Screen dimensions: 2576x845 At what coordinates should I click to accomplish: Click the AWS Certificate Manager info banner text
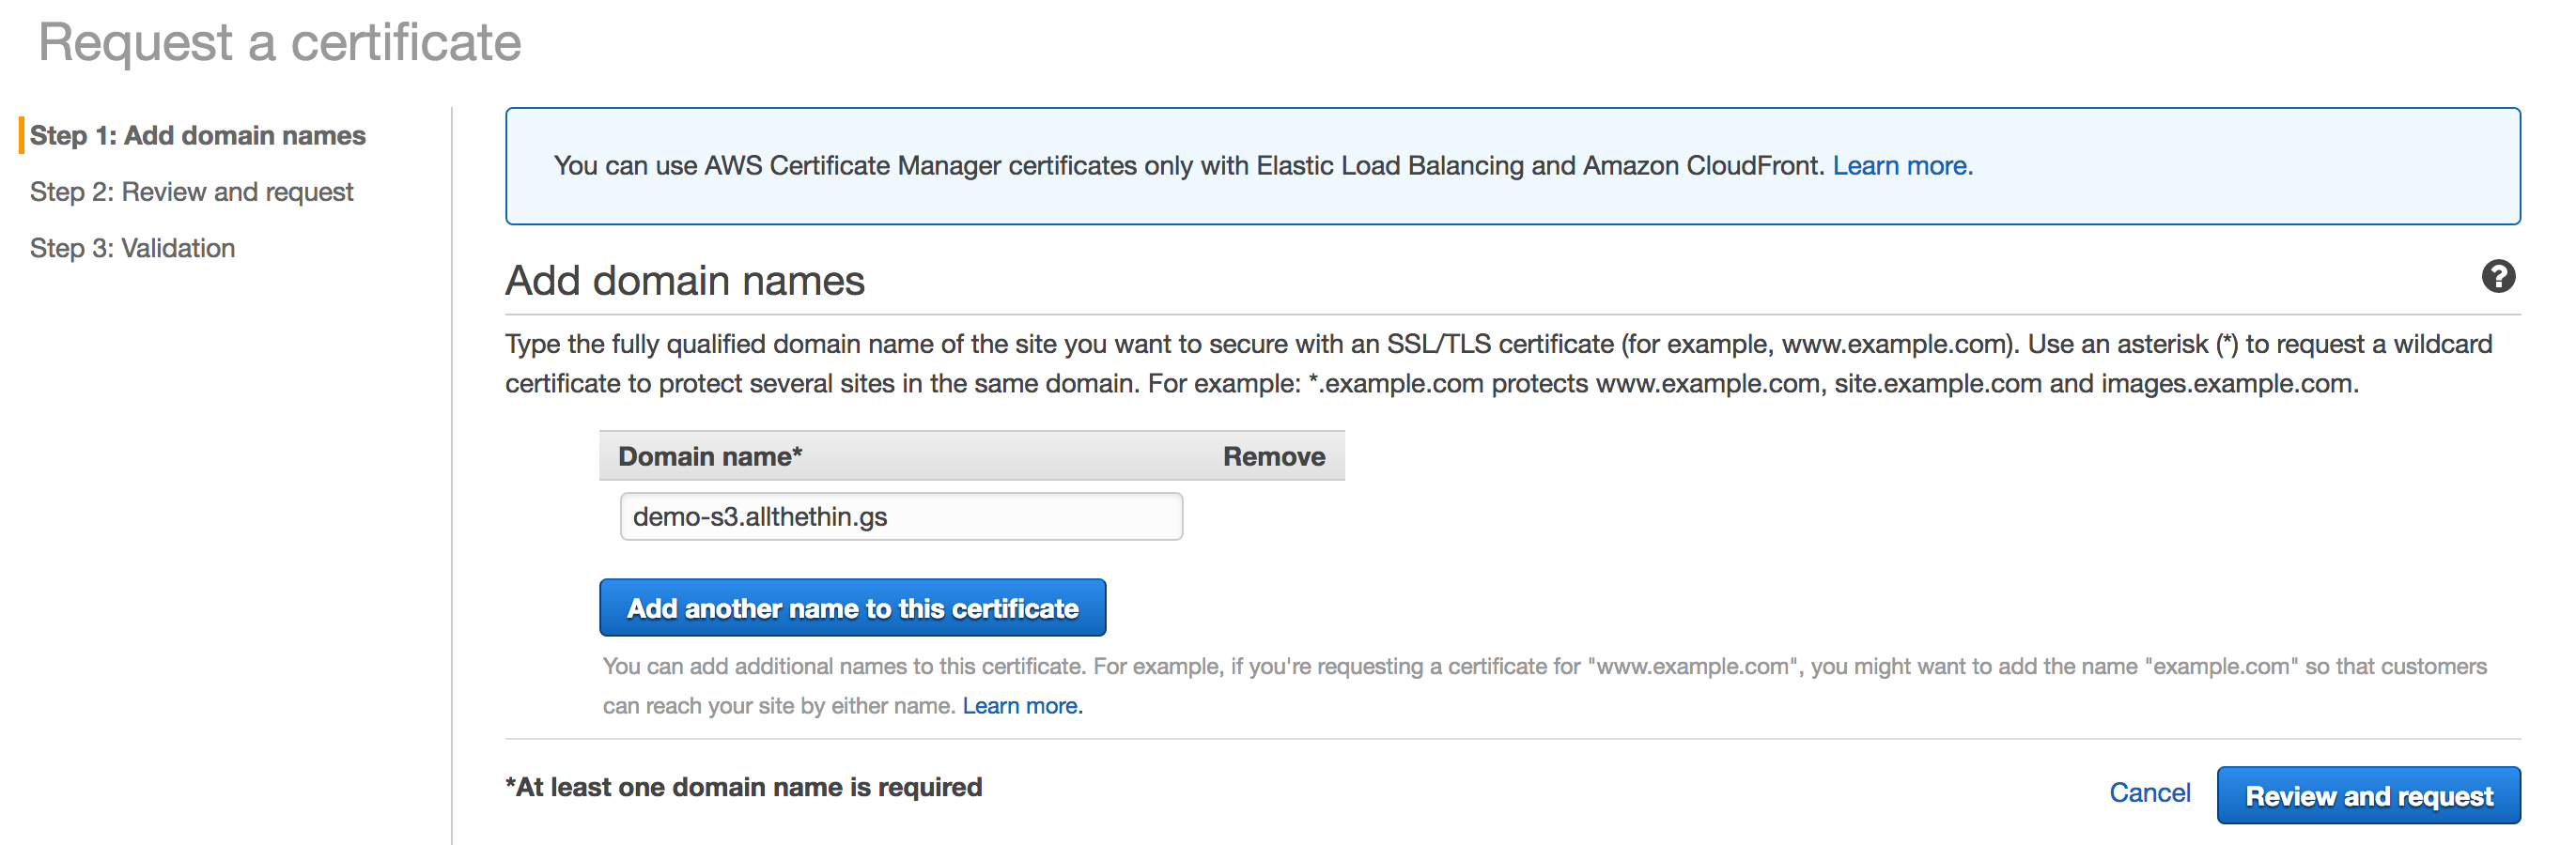tap(1190, 166)
